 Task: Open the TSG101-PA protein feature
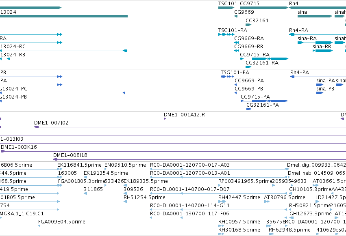click(227, 77)
